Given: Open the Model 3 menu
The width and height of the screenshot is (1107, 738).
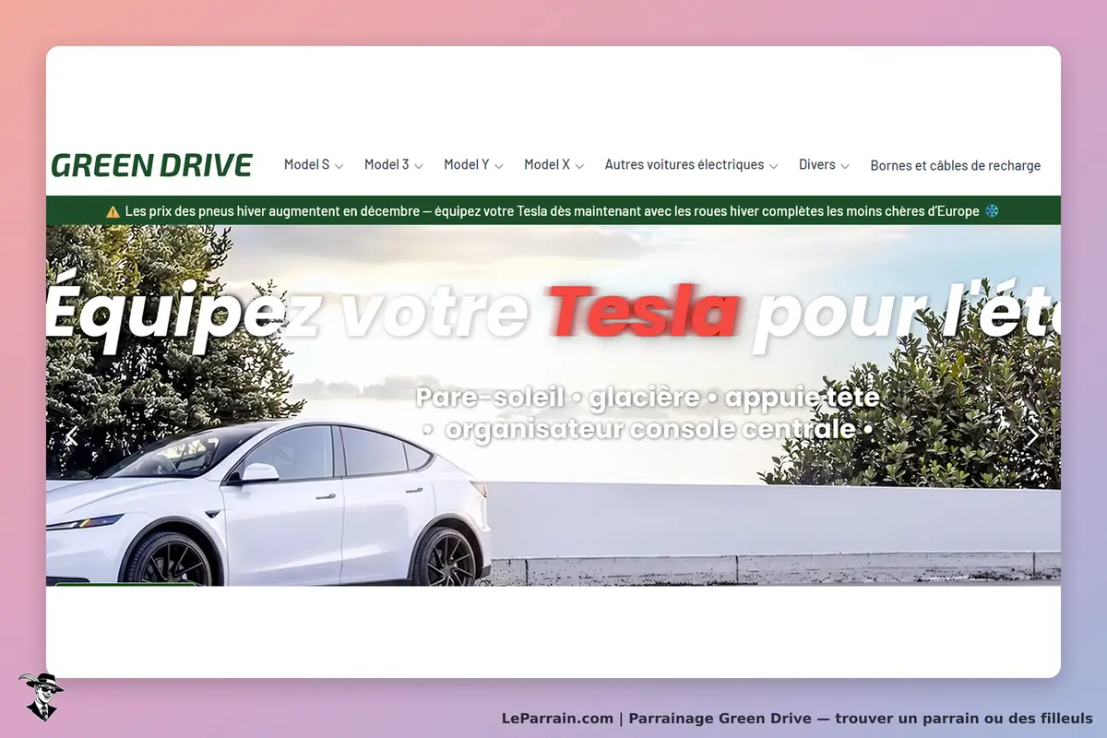Looking at the screenshot, I should [394, 165].
